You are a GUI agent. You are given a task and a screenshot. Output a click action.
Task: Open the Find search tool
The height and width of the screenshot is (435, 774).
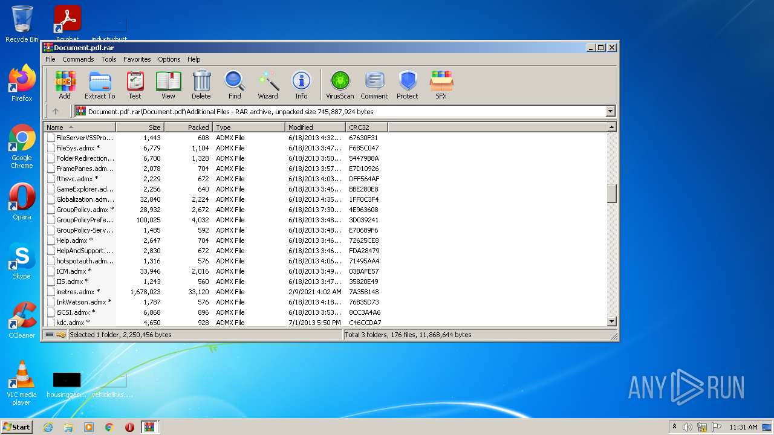235,85
